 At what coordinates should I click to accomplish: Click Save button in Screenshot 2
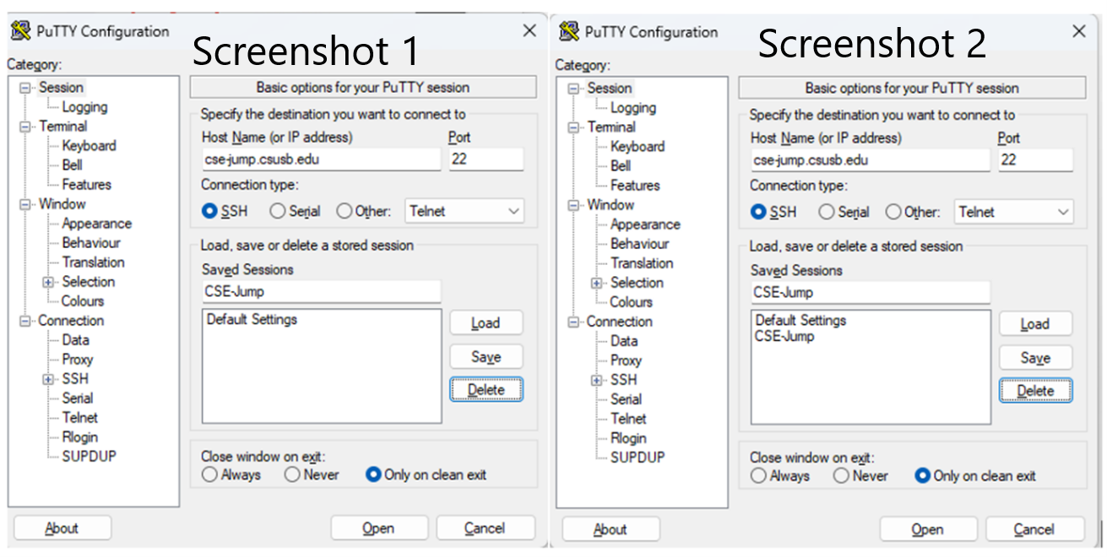(x=1034, y=357)
